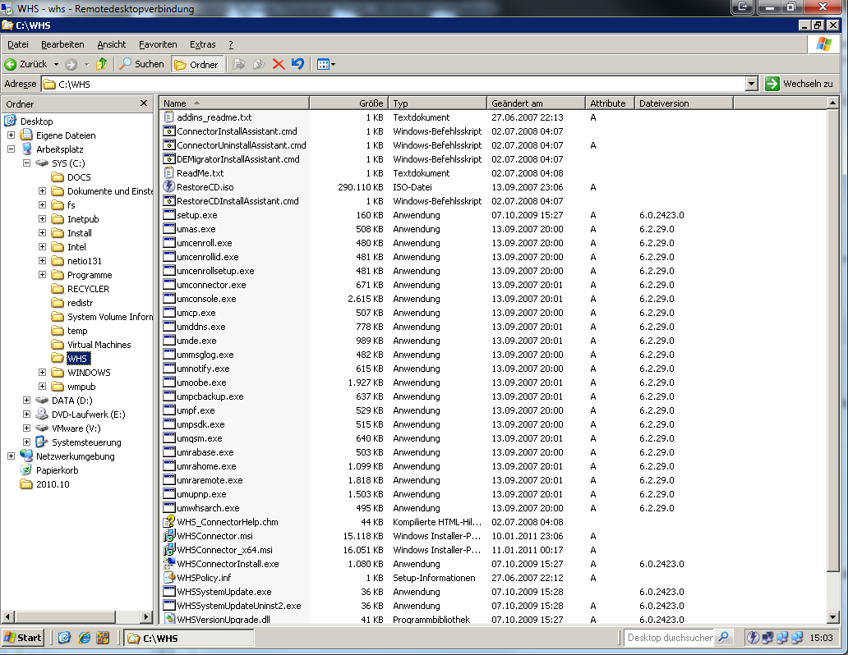Collapse the SYS (C:) drive node
Screen dimensions: 848x655
[x=26, y=163]
